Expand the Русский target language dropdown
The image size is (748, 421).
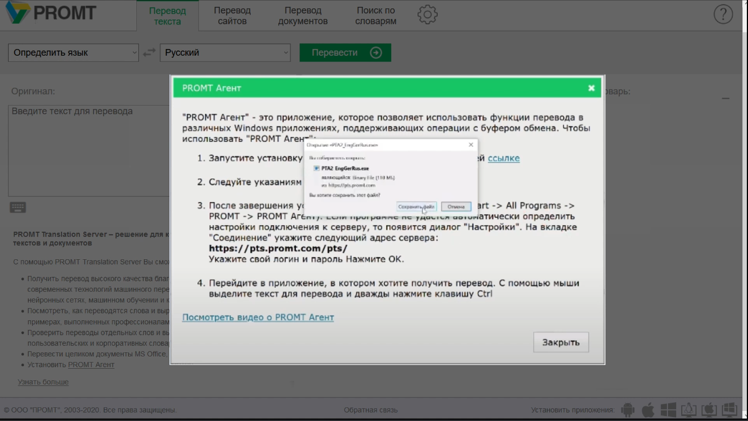(225, 52)
